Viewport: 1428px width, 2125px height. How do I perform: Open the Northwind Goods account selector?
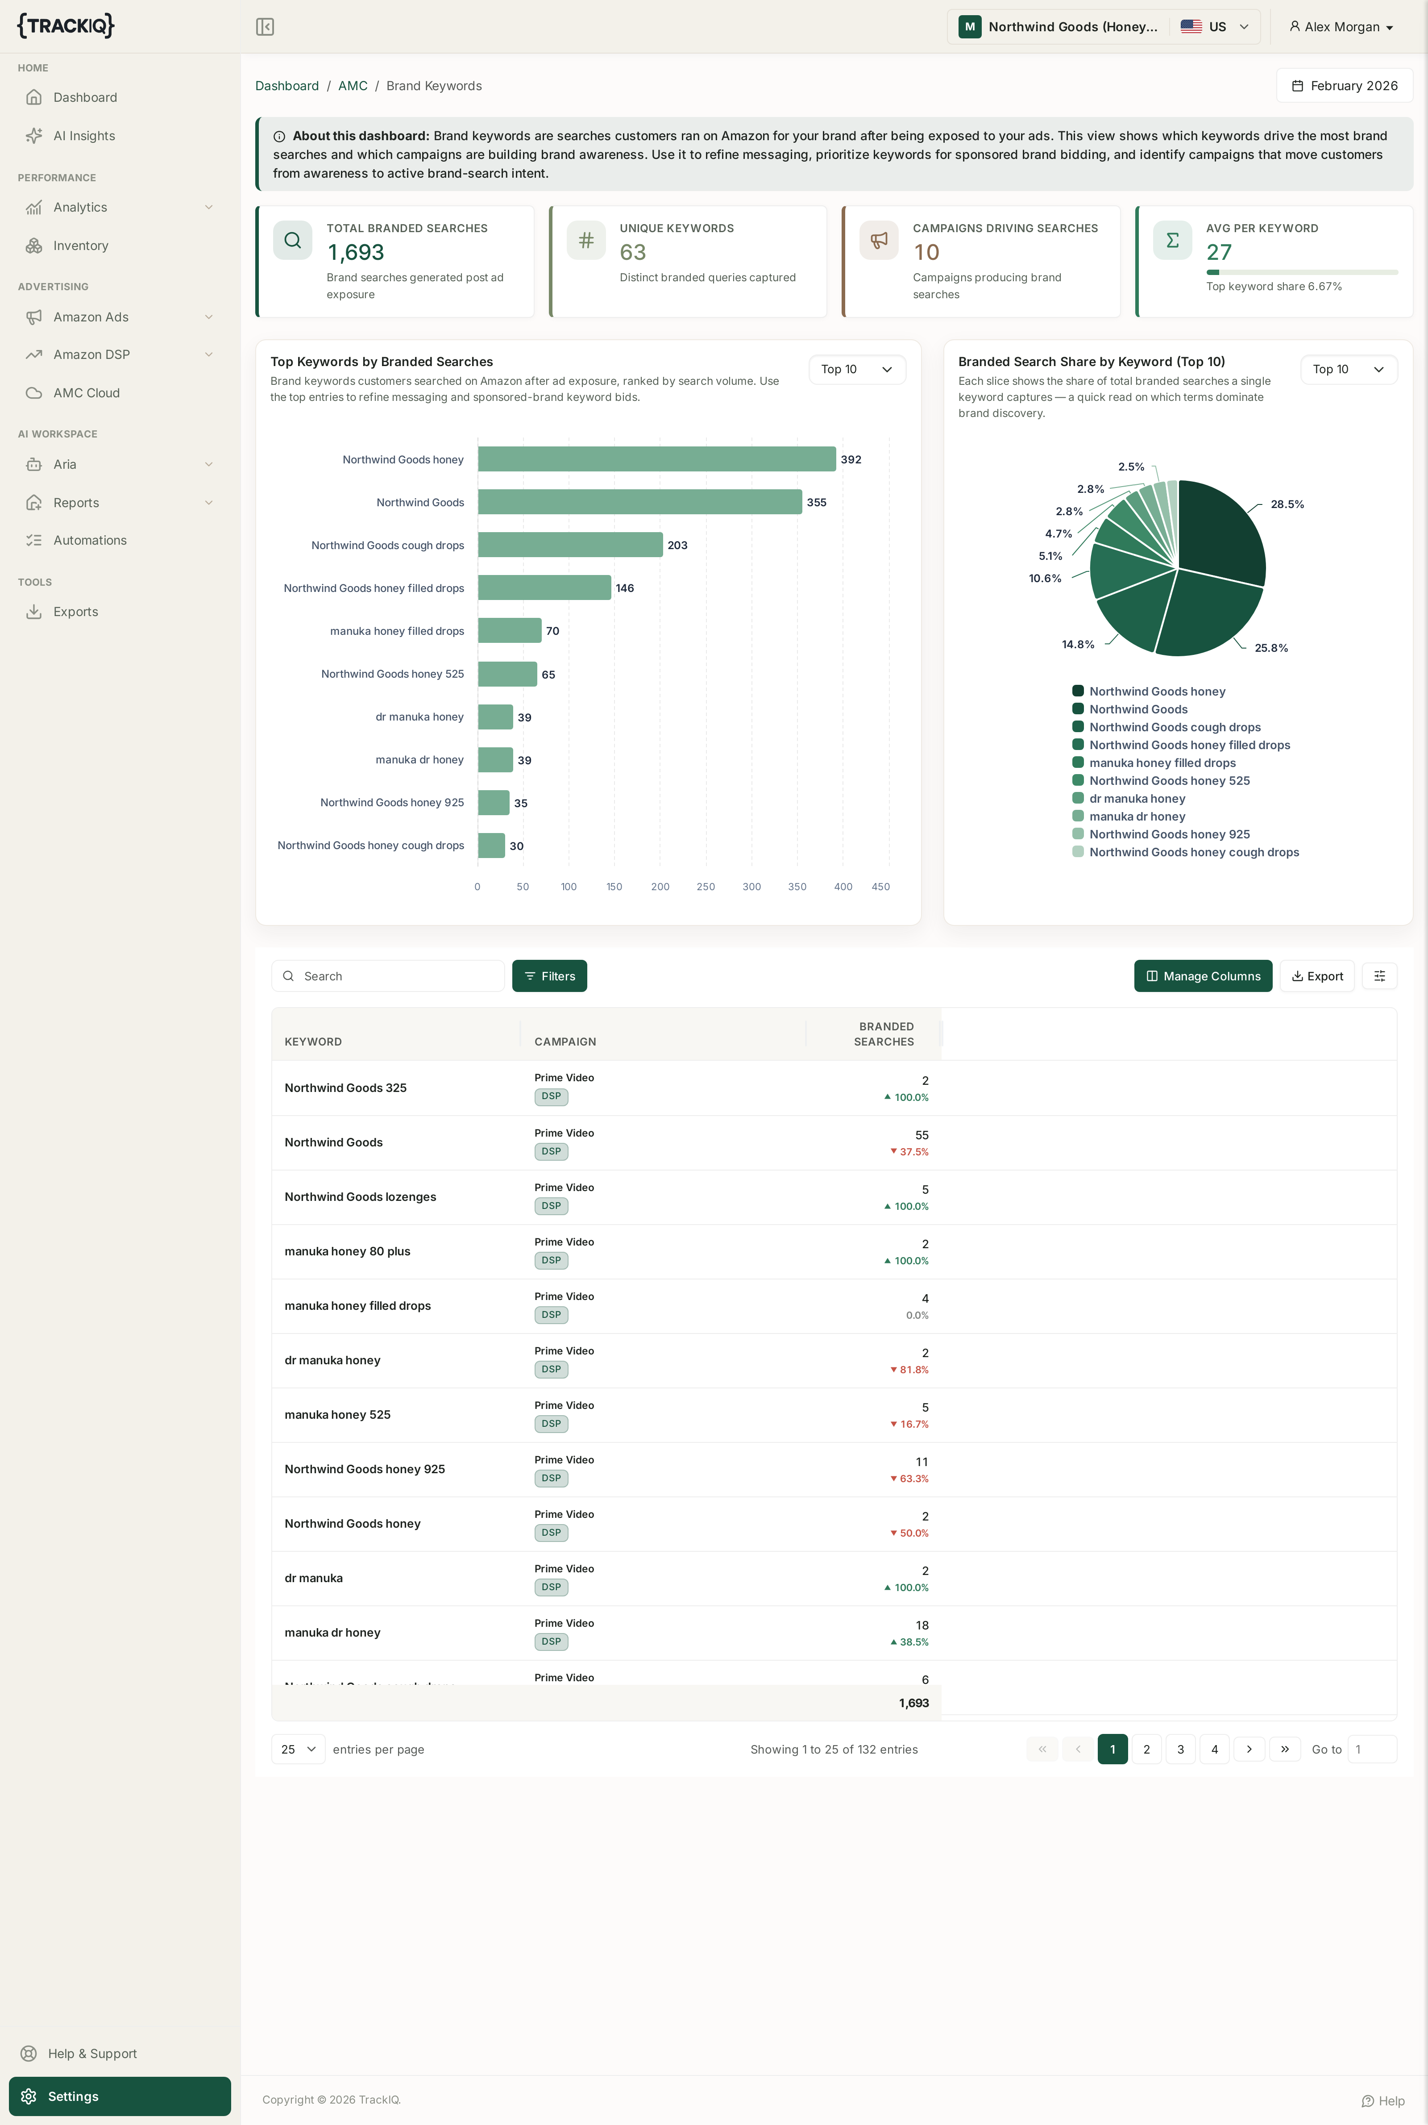1103,26
